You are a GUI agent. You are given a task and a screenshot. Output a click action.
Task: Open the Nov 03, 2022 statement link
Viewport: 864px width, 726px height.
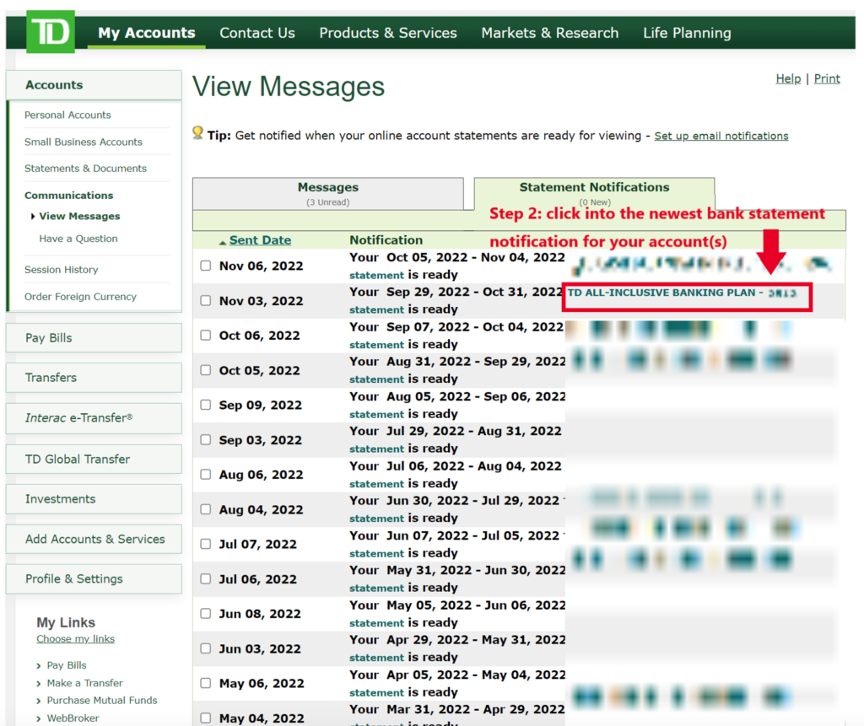(376, 309)
